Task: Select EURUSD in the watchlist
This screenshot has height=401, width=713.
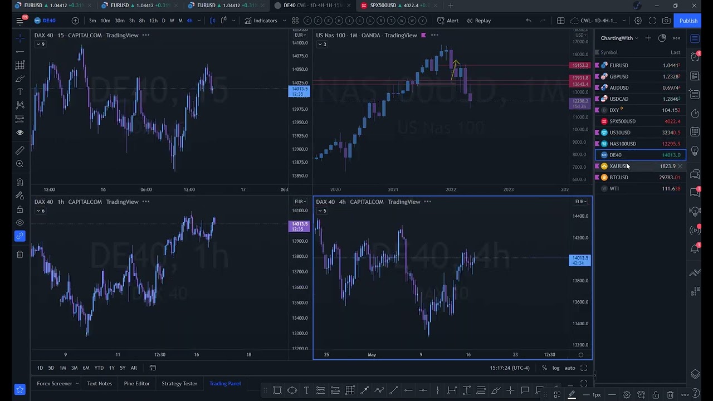Action: (641, 65)
